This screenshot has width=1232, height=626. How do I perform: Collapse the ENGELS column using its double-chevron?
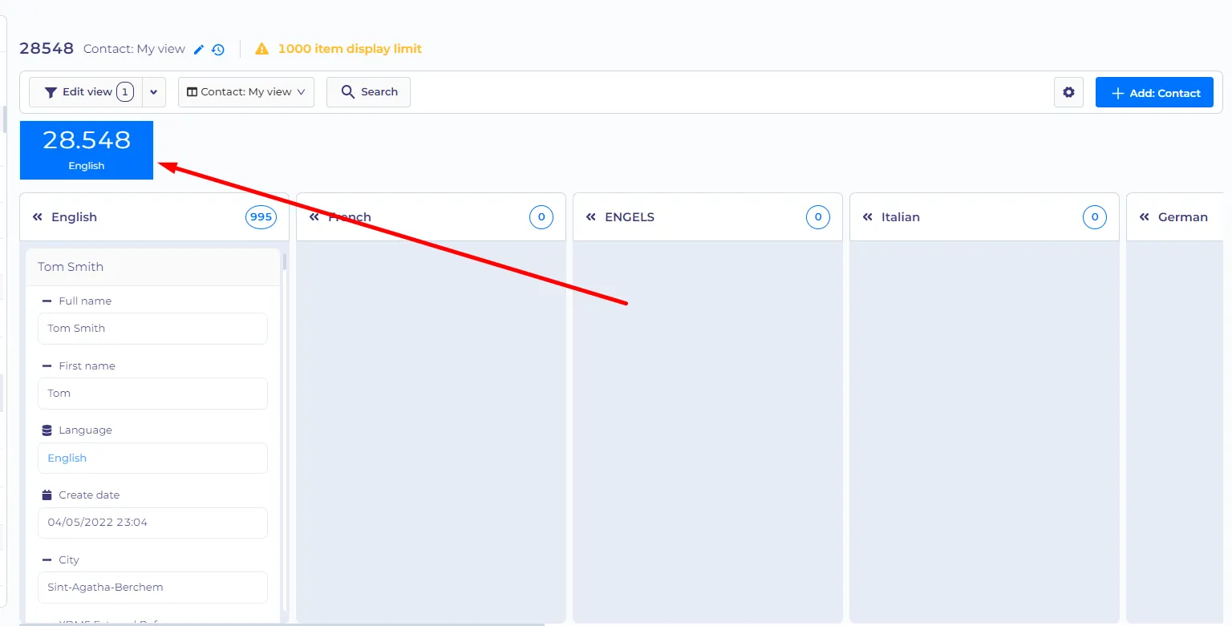pyautogui.click(x=591, y=217)
